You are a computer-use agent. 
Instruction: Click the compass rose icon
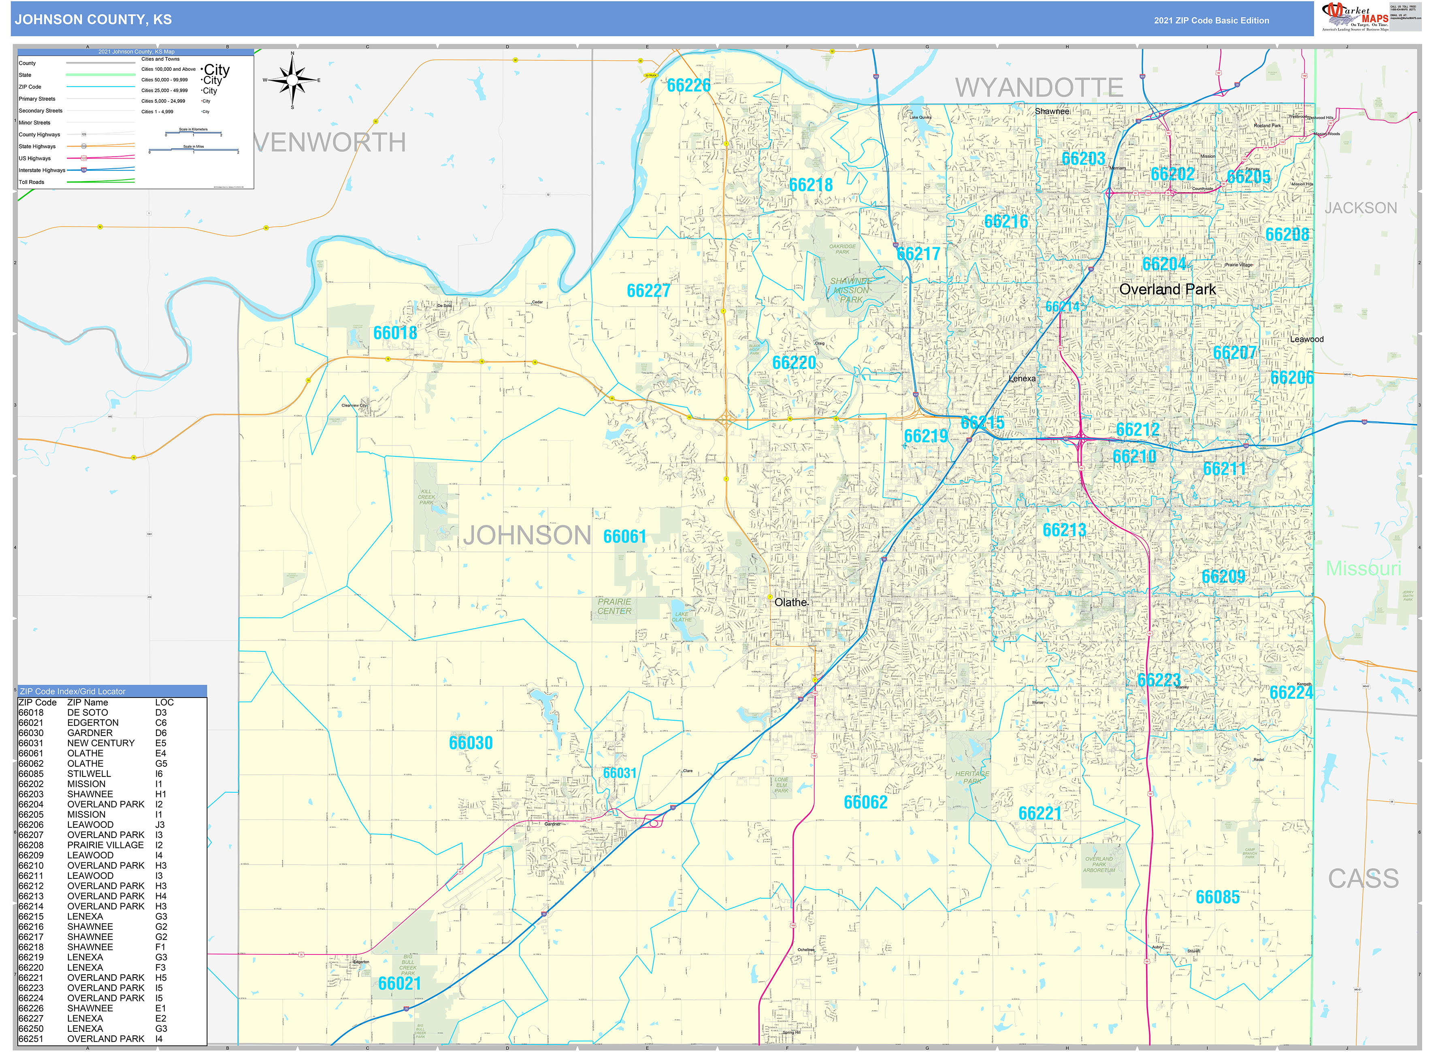click(292, 80)
